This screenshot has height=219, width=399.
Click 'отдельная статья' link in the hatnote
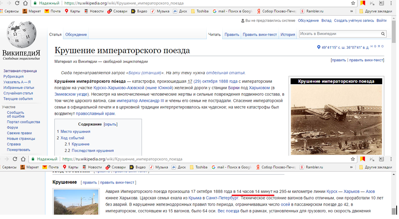pyautogui.click(x=226, y=73)
